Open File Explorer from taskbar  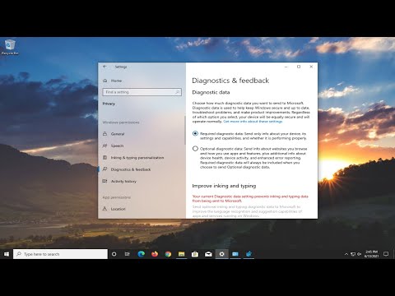(182, 254)
